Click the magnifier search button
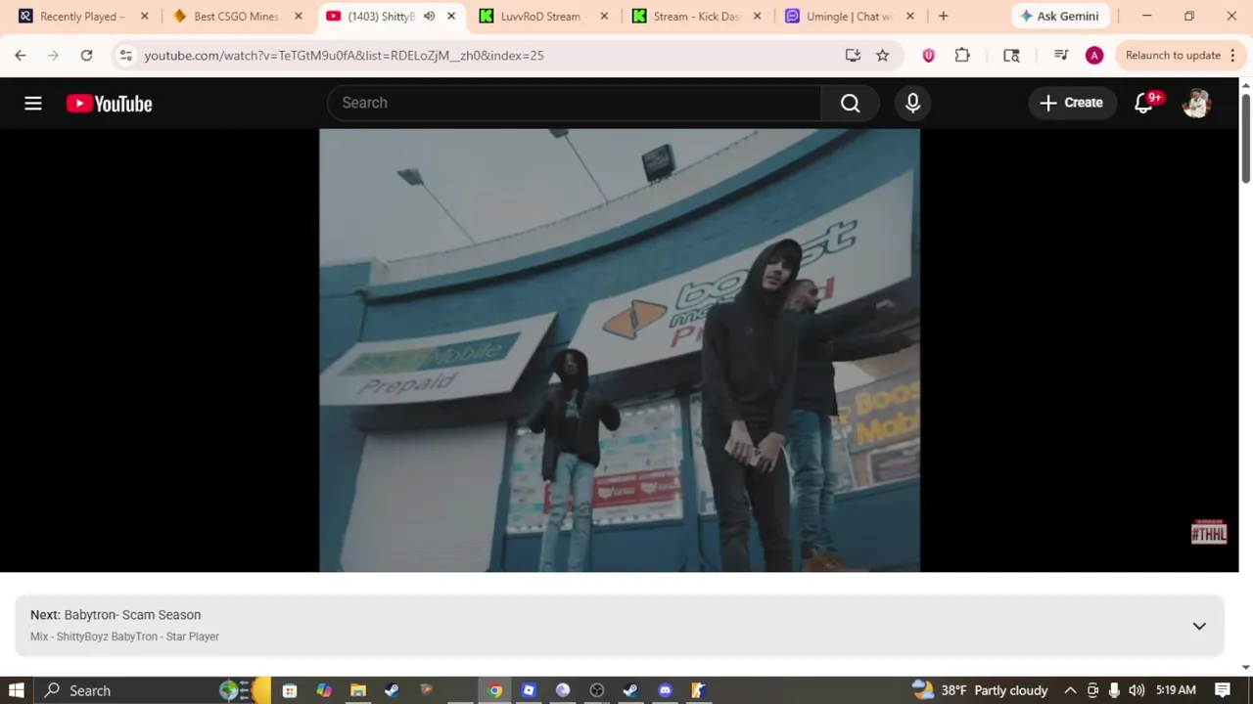The image size is (1253, 704). pos(850,103)
